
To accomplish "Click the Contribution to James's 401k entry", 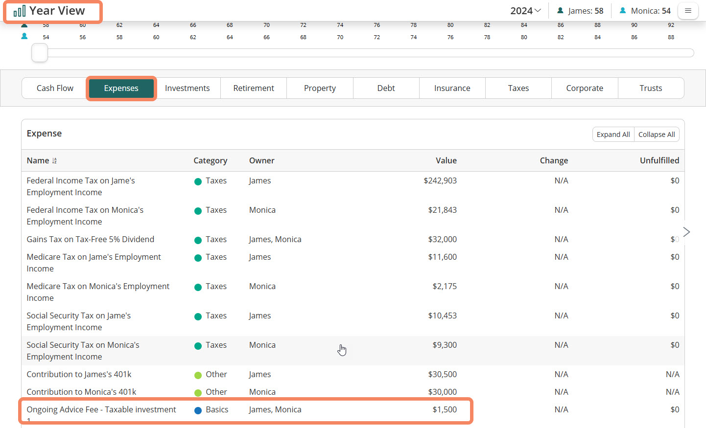I will tap(79, 374).
